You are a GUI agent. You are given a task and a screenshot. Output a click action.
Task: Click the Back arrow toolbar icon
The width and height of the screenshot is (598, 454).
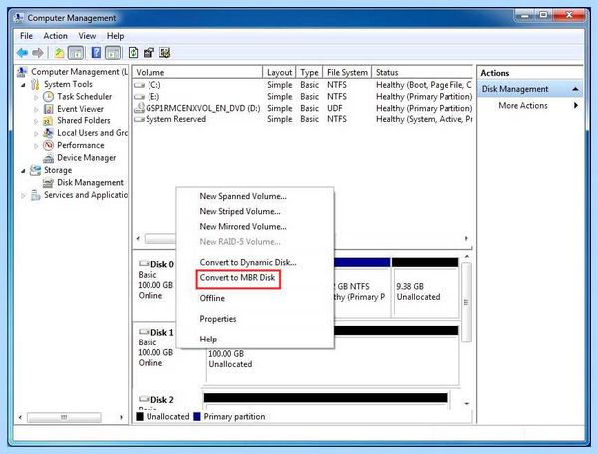click(22, 53)
